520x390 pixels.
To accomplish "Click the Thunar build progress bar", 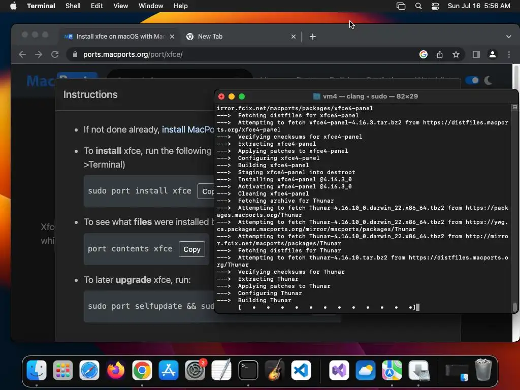I will tap(327, 307).
